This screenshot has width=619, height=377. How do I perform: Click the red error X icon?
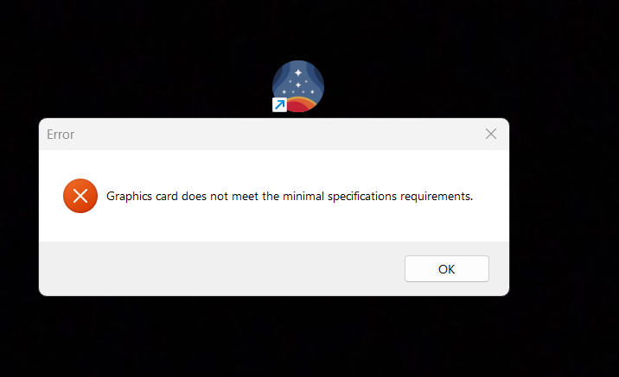click(80, 196)
